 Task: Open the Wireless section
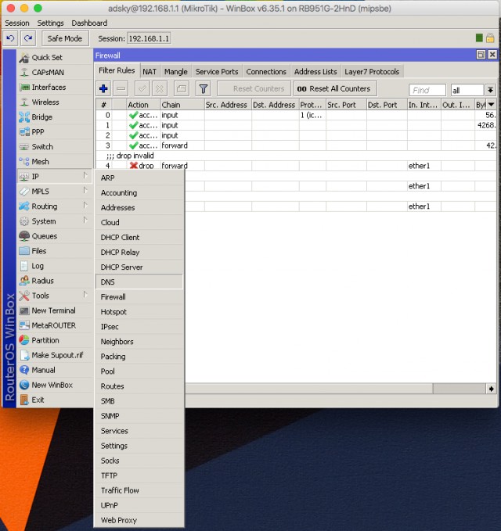(x=55, y=102)
